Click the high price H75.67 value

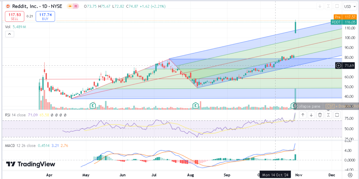(105, 6)
